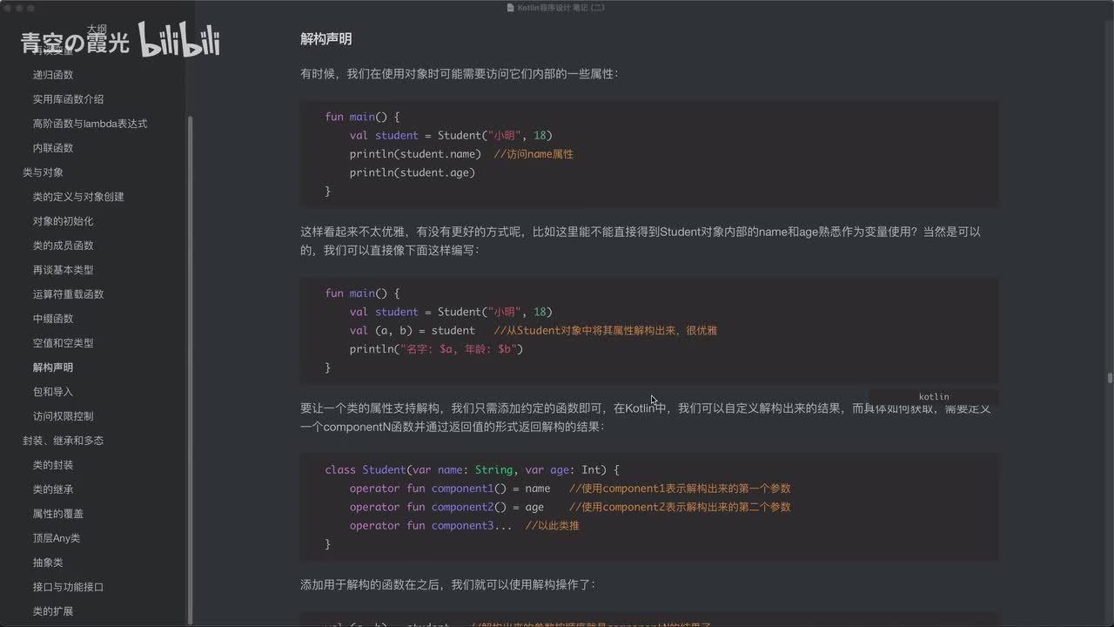The width and height of the screenshot is (1114, 627).
Task: Select 高阶函数与lambda表达式 outline entry
Action: pos(90,124)
